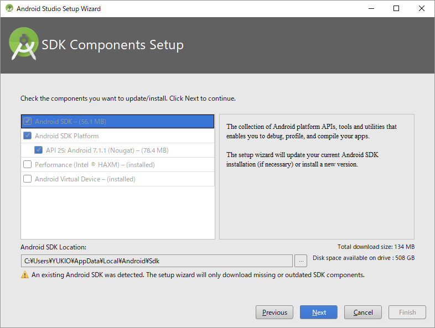The width and height of the screenshot is (435, 328).
Task: Click the SDK Components Setup heading
Action: pyautogui.click(x=113, y=45)
